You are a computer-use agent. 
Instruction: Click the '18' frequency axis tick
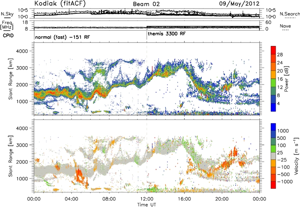(25, 22)
